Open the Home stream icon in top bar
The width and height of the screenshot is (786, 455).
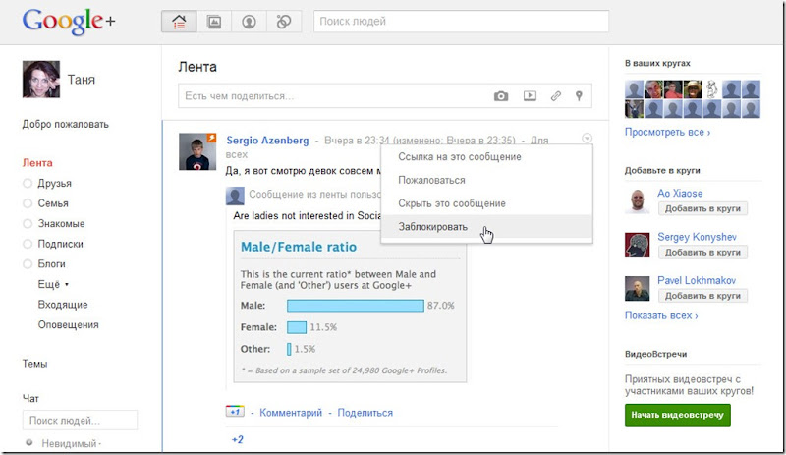(x=179, y=22)
